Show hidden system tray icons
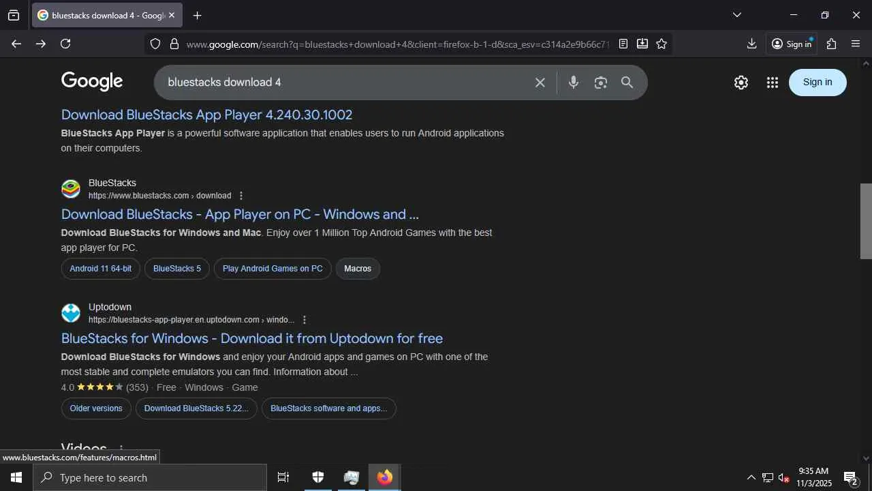 pyautogui.click(x=751, y=477)
